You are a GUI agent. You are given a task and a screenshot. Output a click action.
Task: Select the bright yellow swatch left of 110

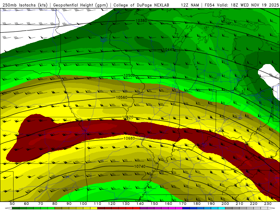94,208
